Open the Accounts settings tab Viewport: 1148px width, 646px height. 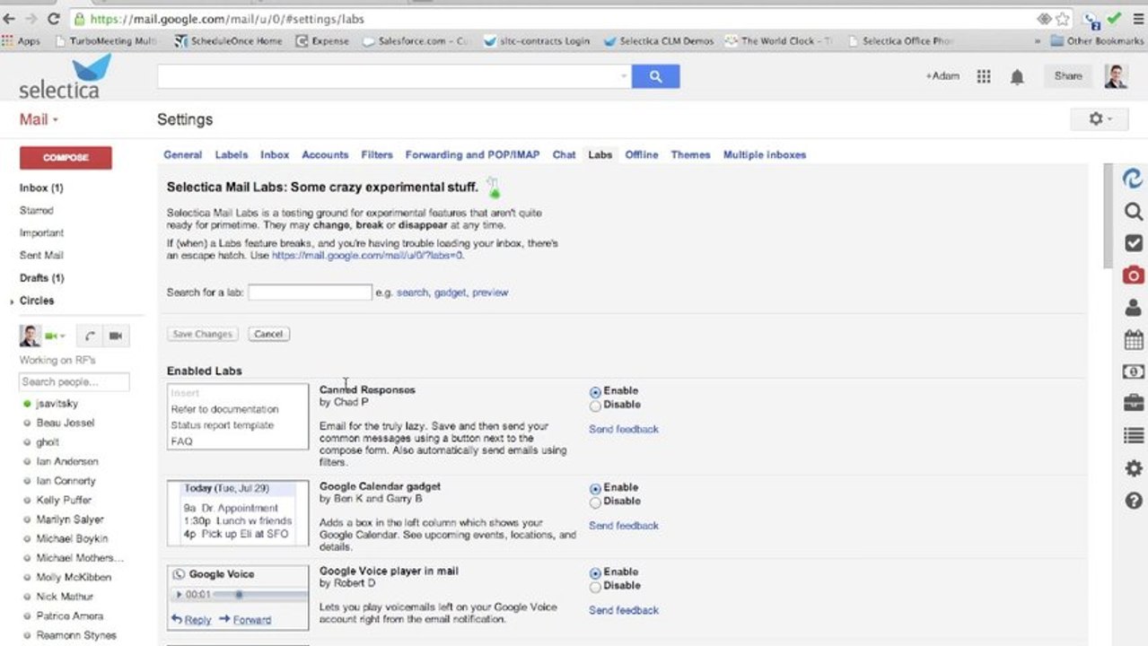pyautogui.click(x=325, y=154)
